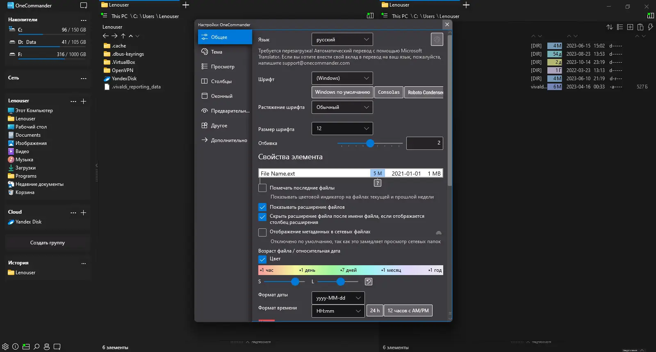This screenshot has height=352, width=656.
Task: Open the robot automation icon
Action: [47, 346]
